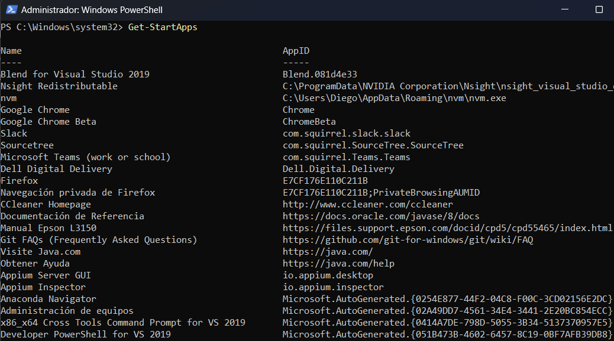
Task: Click the 'Sourcetree' app name
Action: pos(27,145)
